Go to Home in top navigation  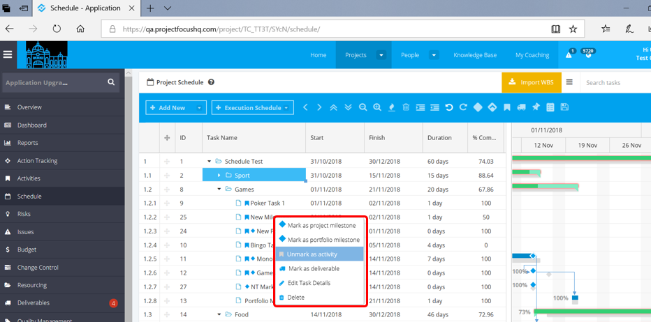click(x=318, y=54)
